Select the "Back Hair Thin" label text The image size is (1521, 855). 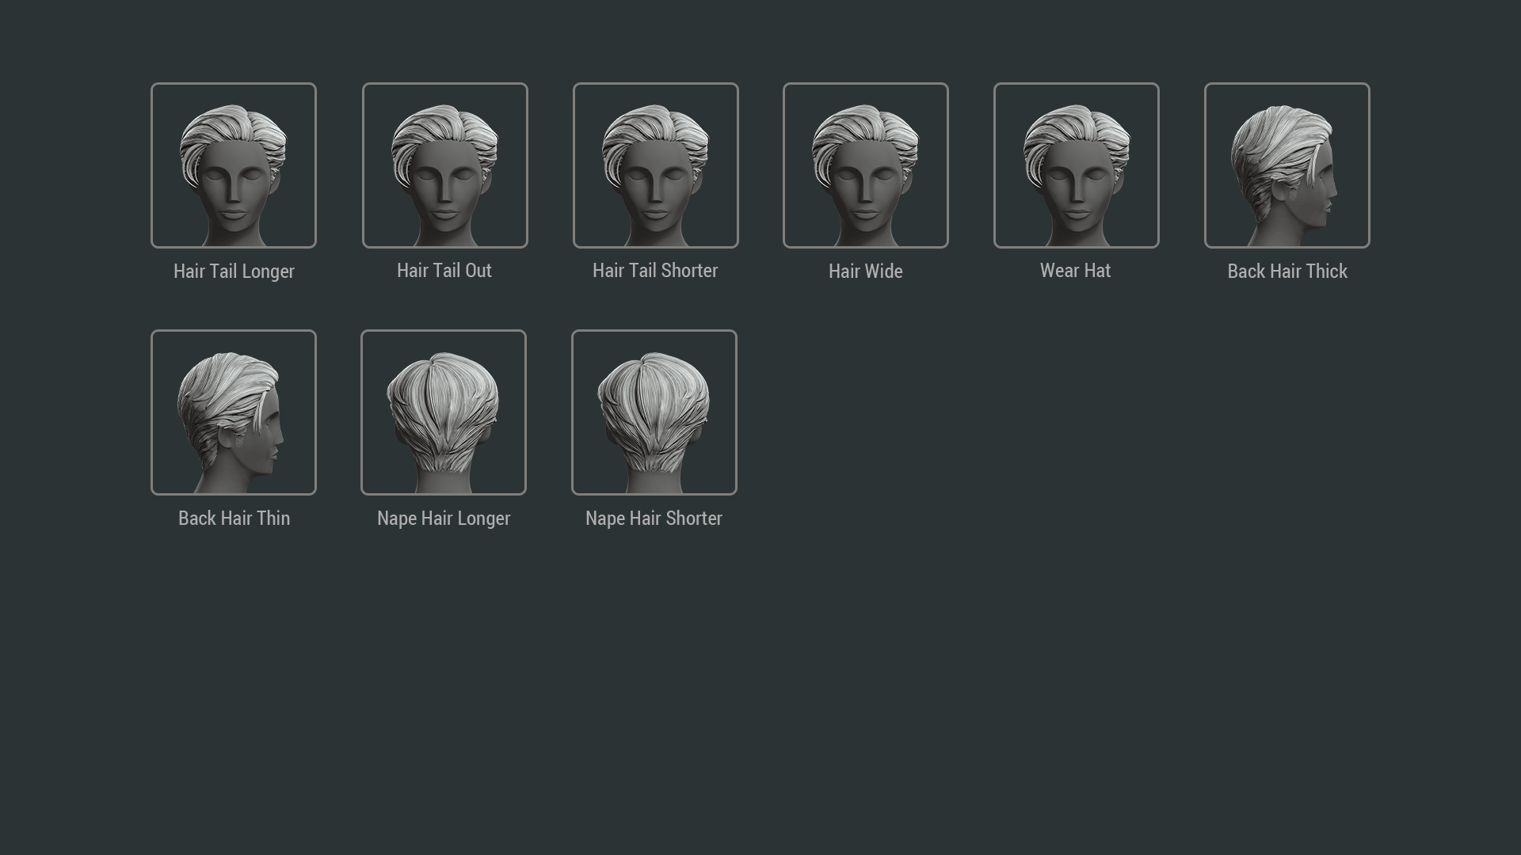[x=234, y=519]
